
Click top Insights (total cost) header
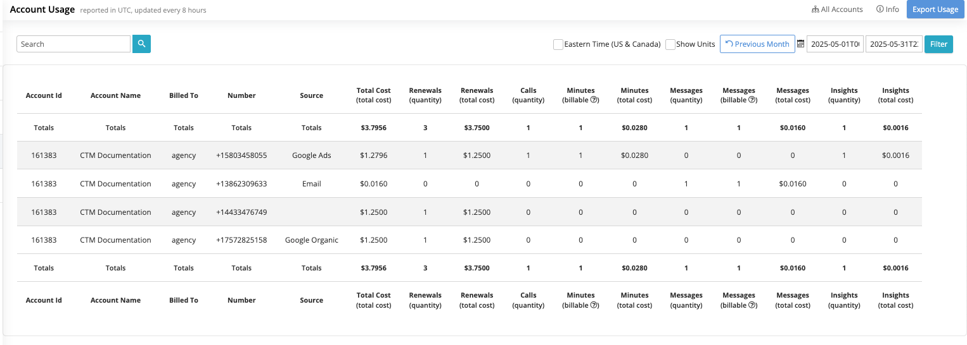pyautogui.click(x=895, y=95)
